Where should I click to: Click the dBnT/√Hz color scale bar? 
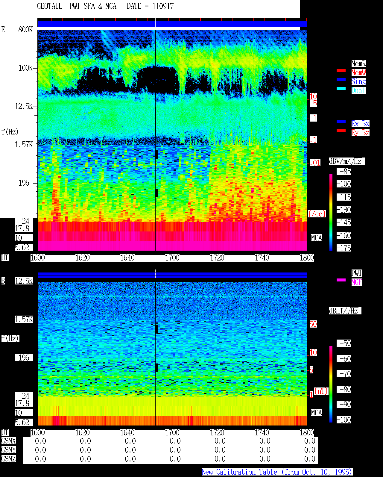coord(331,384)
